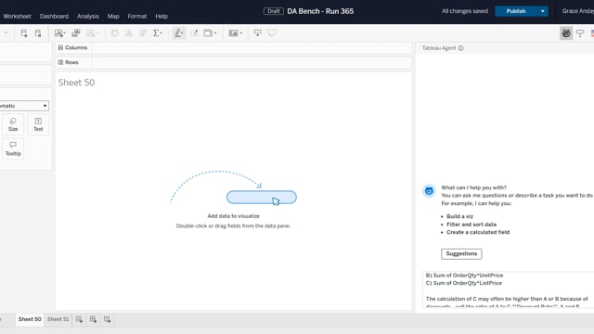594x334 pixels.
Task: Click the Highlight pen toolbar icon
Action: pyautogui.click(x=179, y=33)
